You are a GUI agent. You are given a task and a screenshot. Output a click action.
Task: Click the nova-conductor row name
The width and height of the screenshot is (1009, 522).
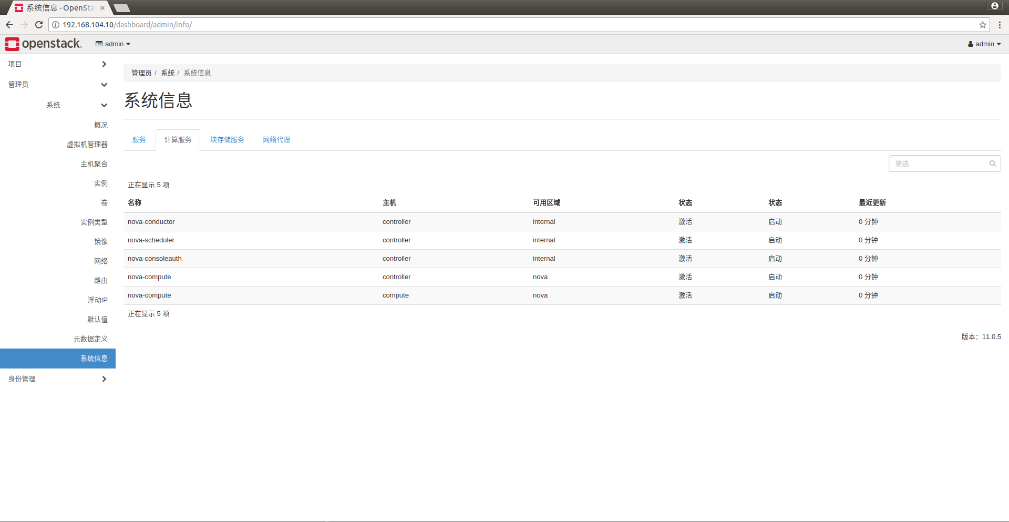151,222
